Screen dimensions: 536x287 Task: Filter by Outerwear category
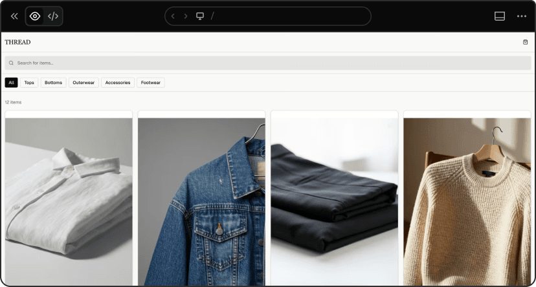tap(84, 83)
